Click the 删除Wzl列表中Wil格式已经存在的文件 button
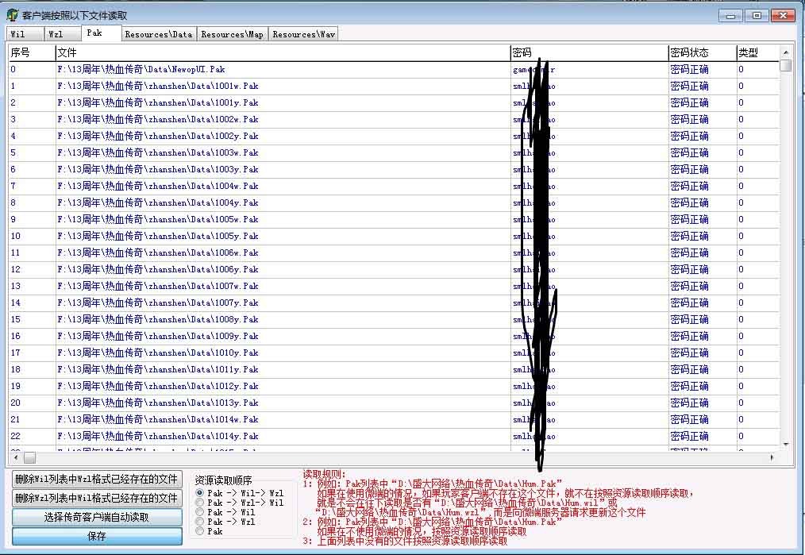This screenshot has height=555, width=805. [x=97, y=498]
